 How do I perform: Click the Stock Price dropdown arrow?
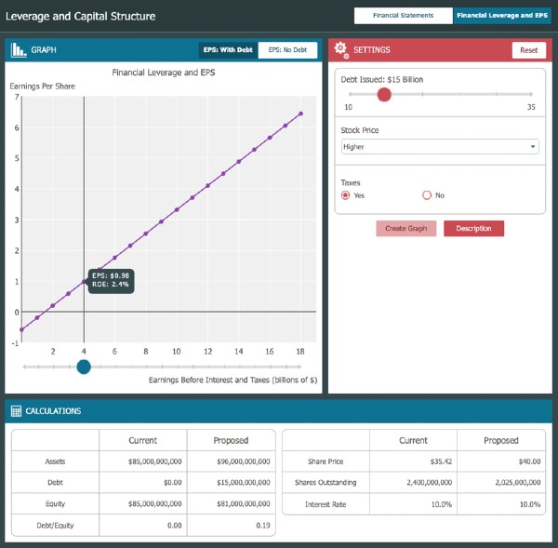[533, 147]
